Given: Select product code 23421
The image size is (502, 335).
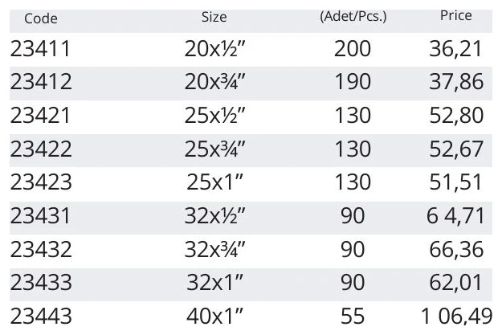Looking at the screenshot, I should coord(40,116).
